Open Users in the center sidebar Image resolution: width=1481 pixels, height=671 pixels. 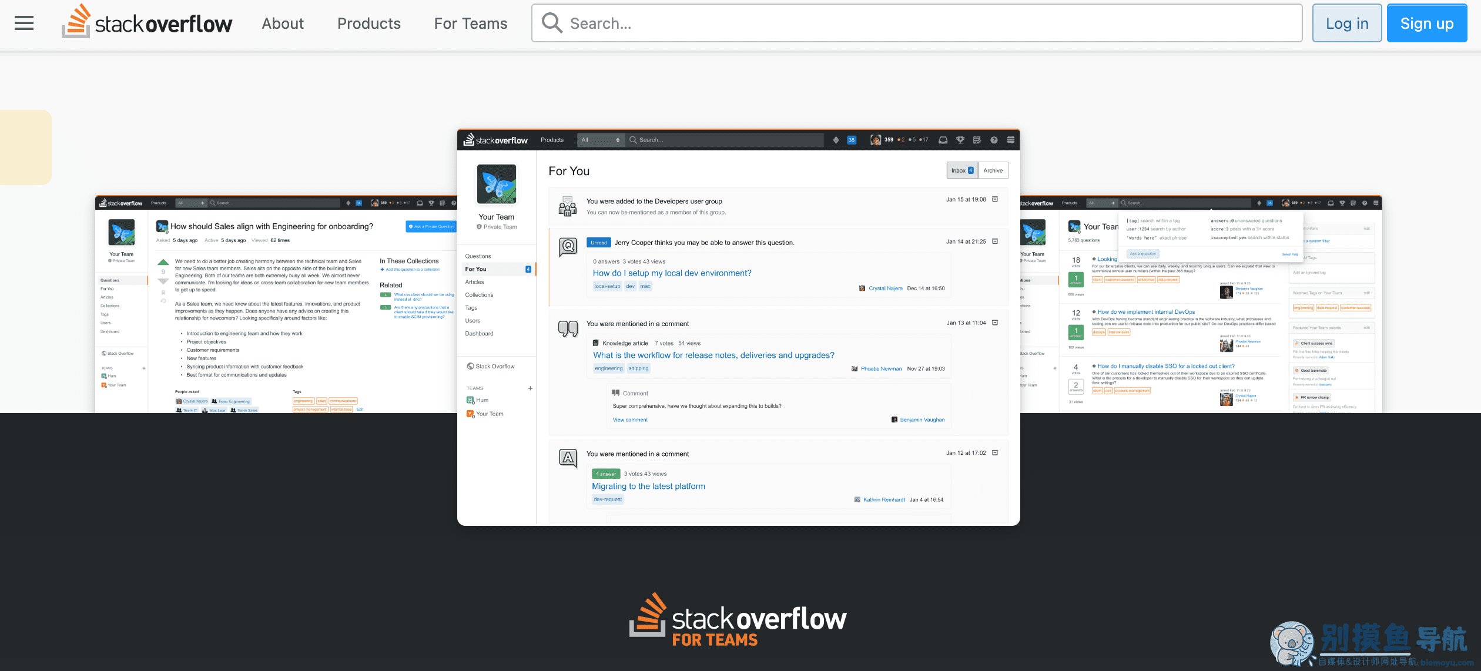tap(473, 321)
